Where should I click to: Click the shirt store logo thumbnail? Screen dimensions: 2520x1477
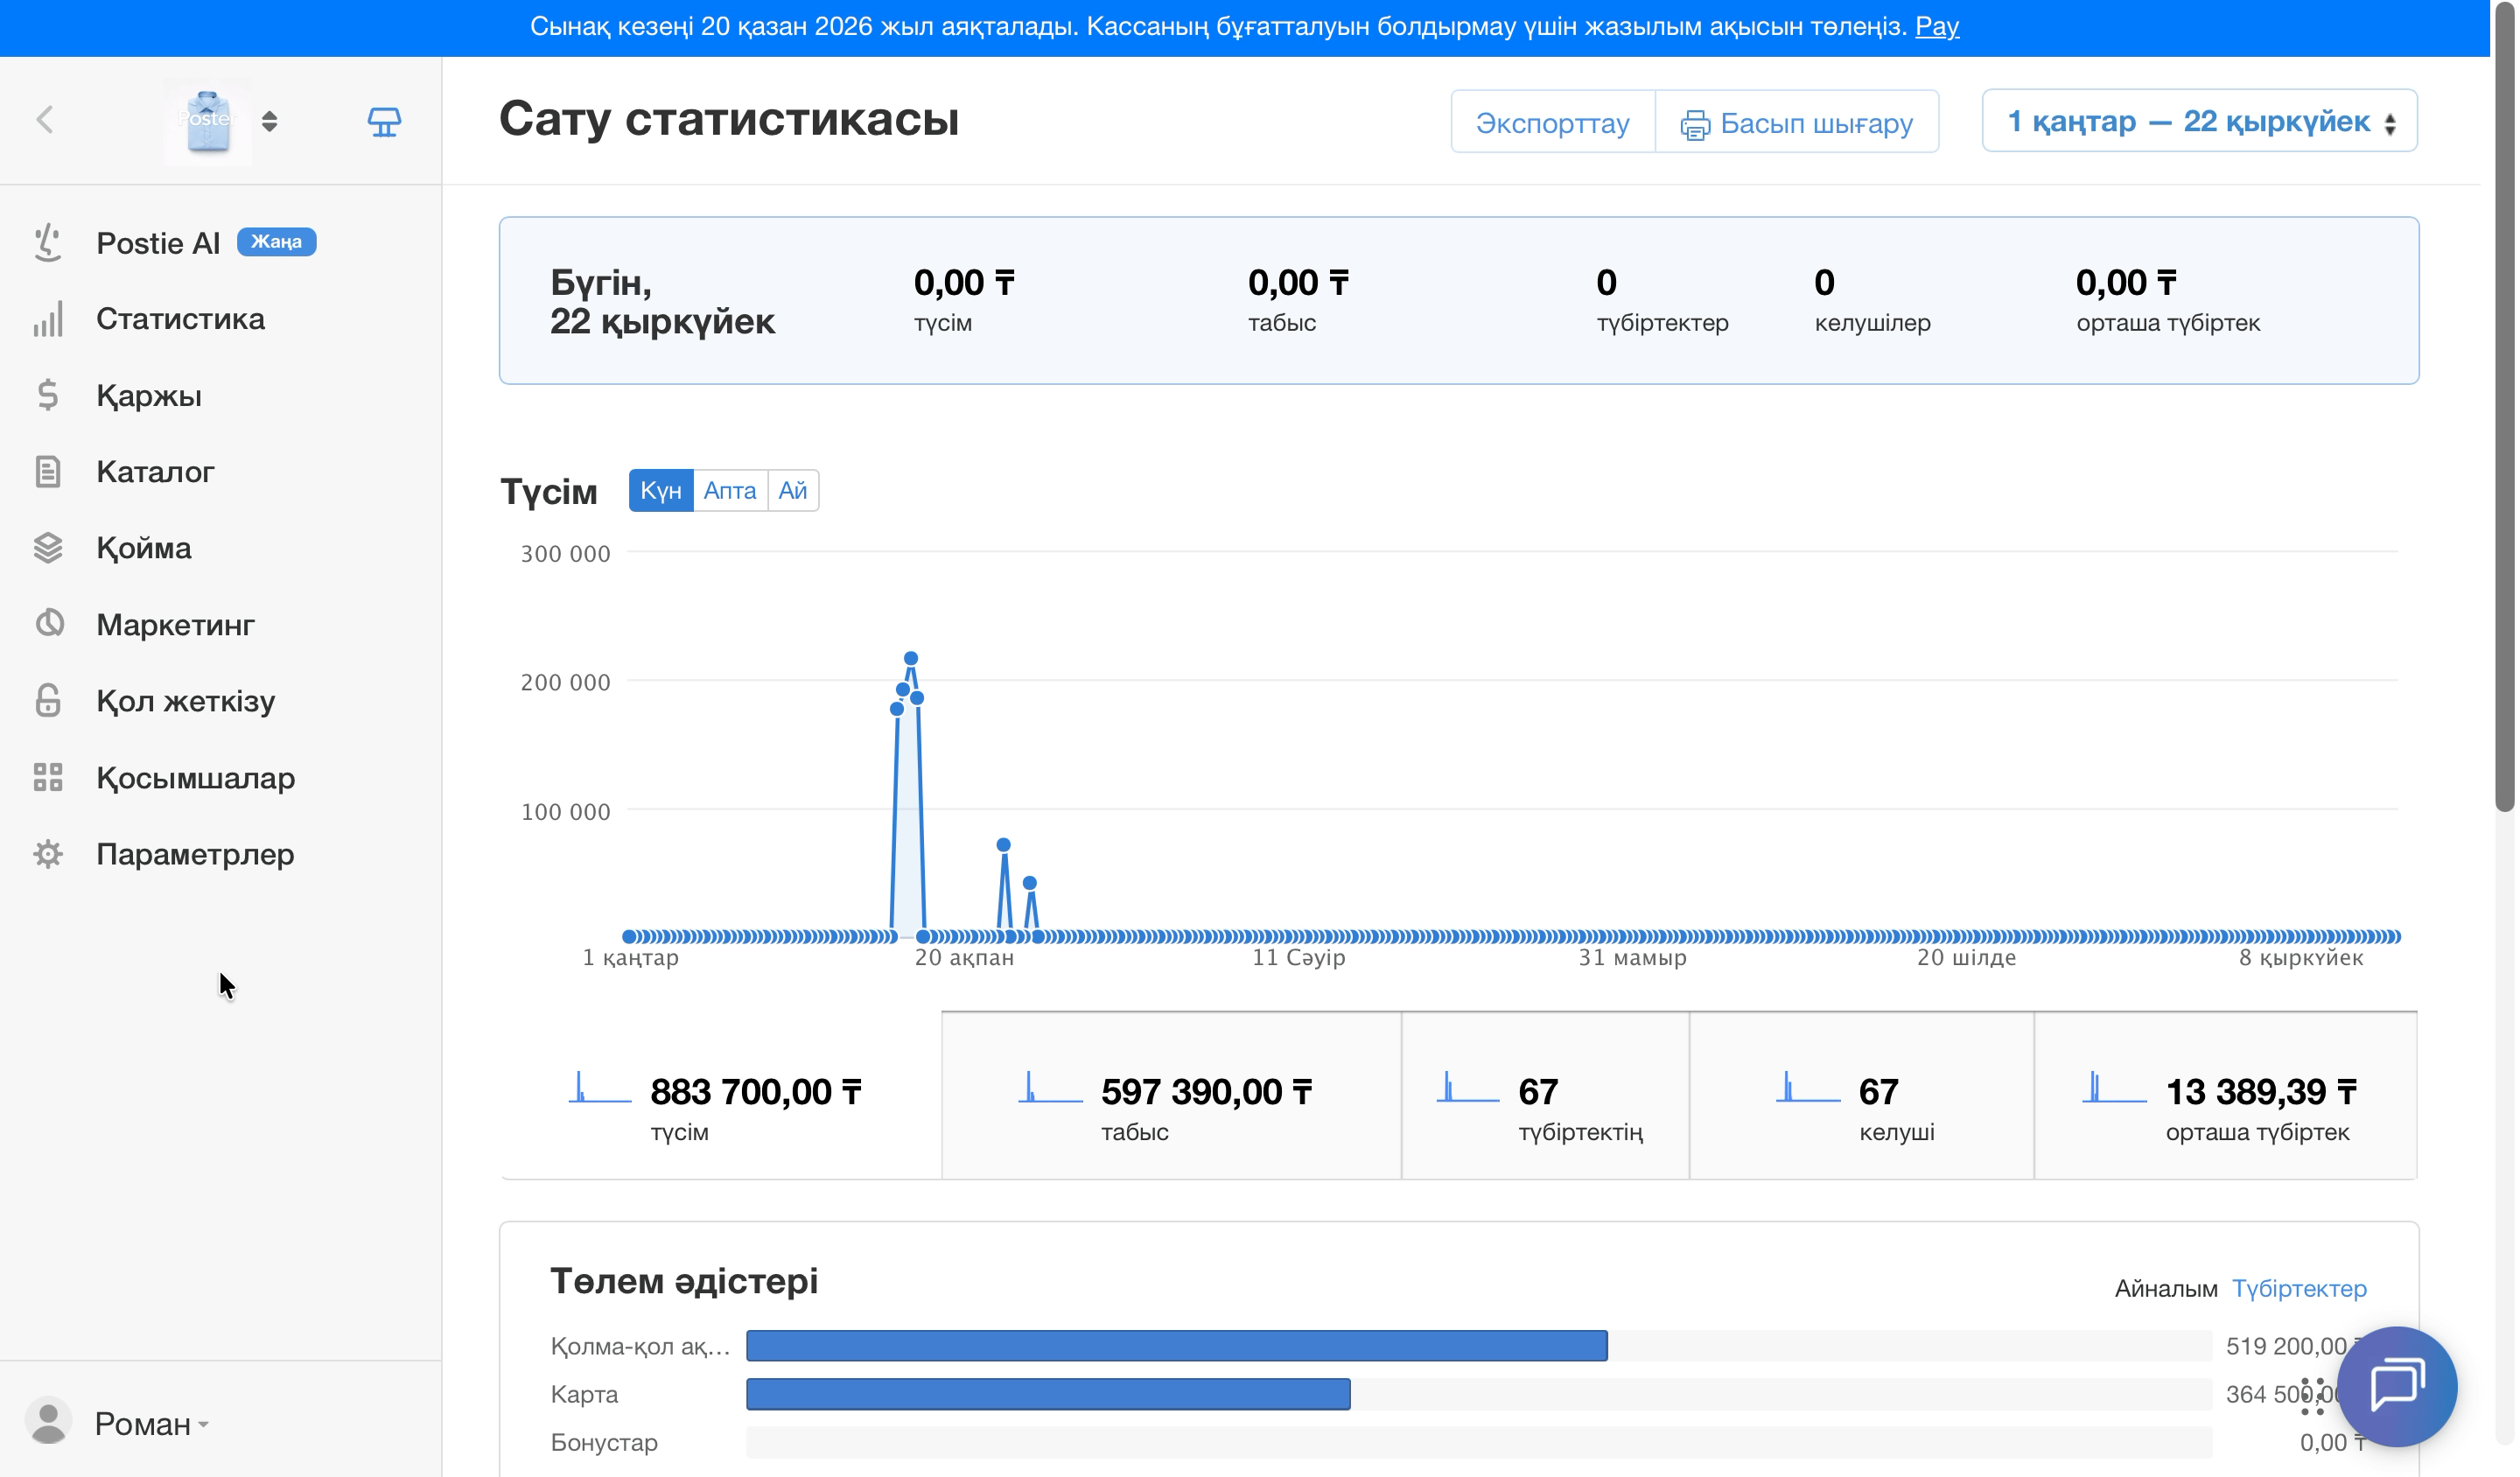(x=208, y=121)
